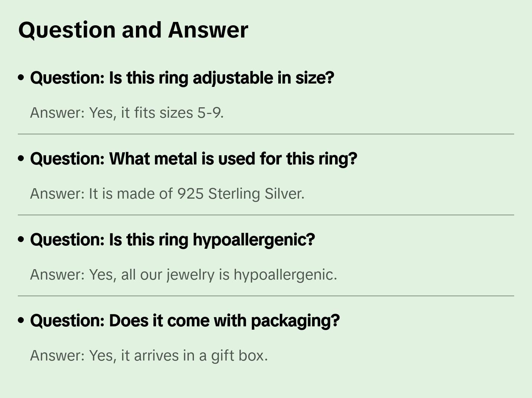Click the divider line under the Sterling Silver answer

tap(266, 215)
